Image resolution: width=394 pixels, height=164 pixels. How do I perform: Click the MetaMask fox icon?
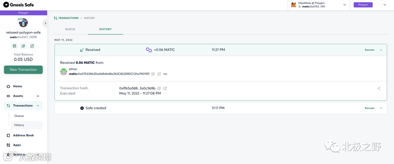coord(293,5)
